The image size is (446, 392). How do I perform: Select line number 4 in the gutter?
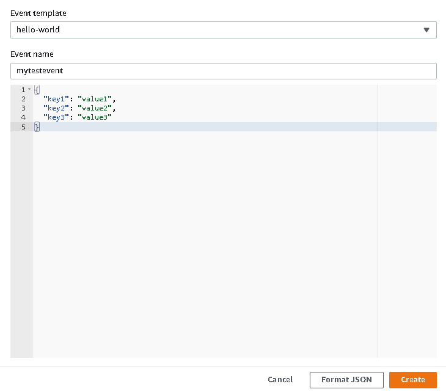point(23,117)
